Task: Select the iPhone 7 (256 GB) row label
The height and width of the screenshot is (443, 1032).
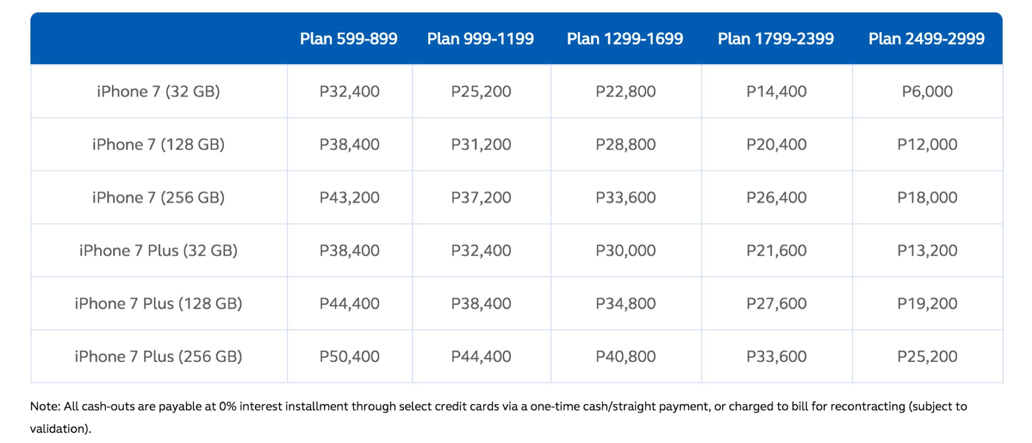Action: [x=158, y=198]
